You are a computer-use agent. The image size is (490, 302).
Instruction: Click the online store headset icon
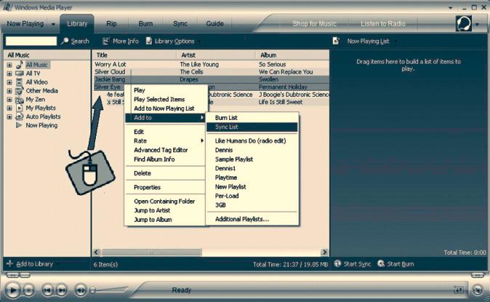pos(463,23)
